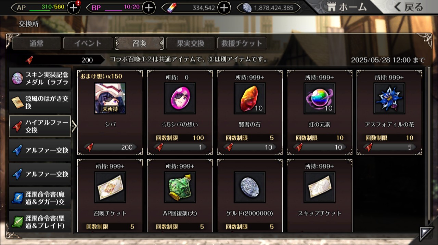Tap the plus button next to BP gauge
This screenshot has height=245, width=438.
click(149, 8)
